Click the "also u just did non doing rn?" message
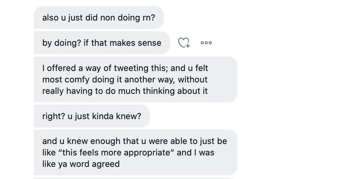 pyautogui.click(x=98, y=17)
